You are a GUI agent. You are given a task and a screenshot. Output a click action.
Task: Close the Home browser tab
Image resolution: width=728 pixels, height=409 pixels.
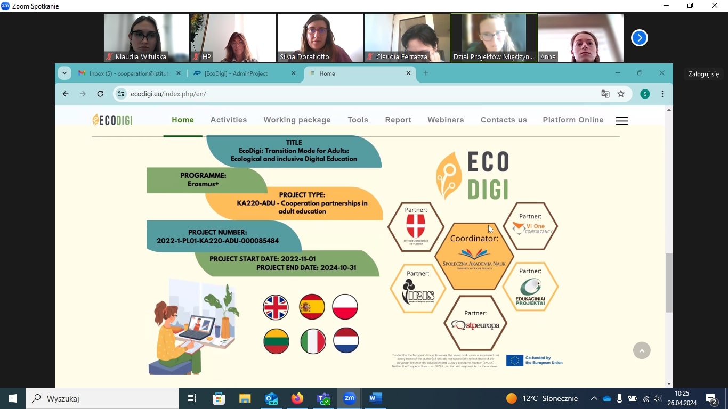pyautogui.click(x=409, y=73)
